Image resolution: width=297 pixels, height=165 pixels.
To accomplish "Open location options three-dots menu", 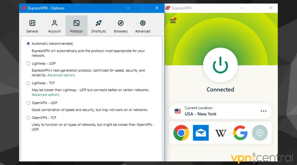I will click(x=263, y=111).
